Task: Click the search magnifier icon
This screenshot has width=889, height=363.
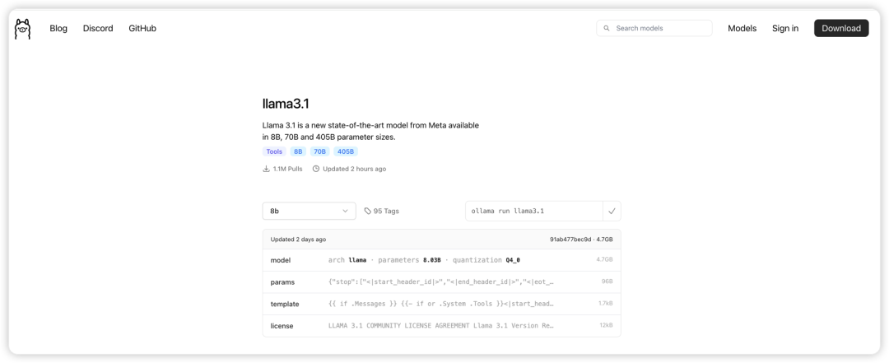Action: pyautogui.click(x=607, y=28)
